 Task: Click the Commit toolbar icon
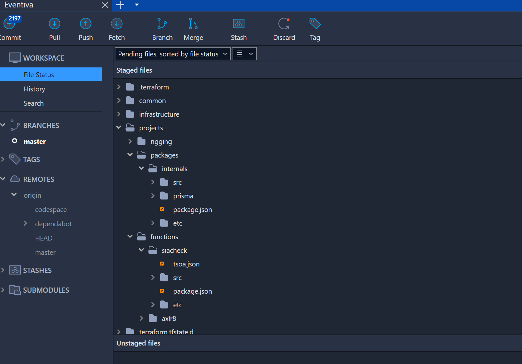(9, 24)
